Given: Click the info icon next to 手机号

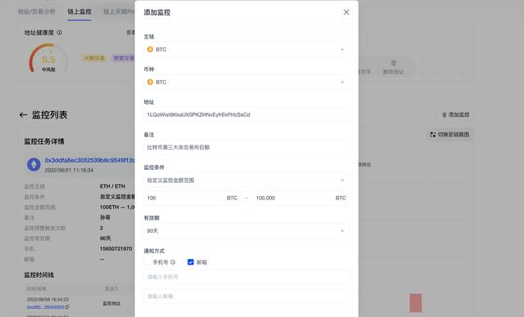Looking at the screenshot, I should [x=173, y=262].
